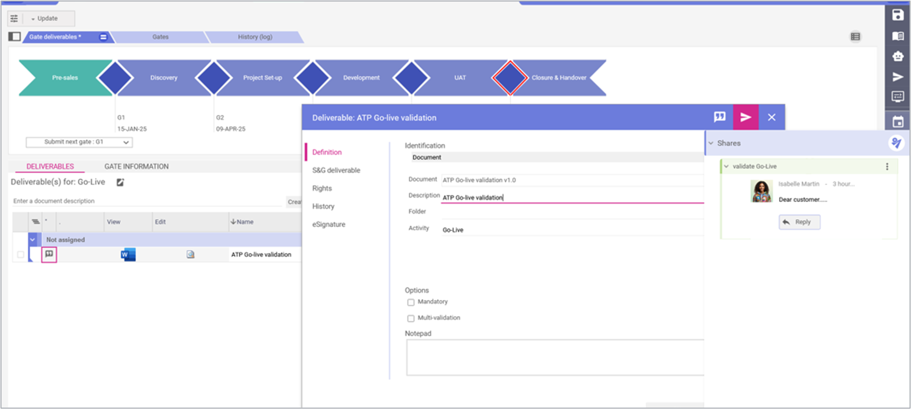Click the table view icon at top right

(855, 36)
